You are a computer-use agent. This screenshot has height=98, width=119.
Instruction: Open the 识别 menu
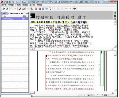(x=18, y=5)
